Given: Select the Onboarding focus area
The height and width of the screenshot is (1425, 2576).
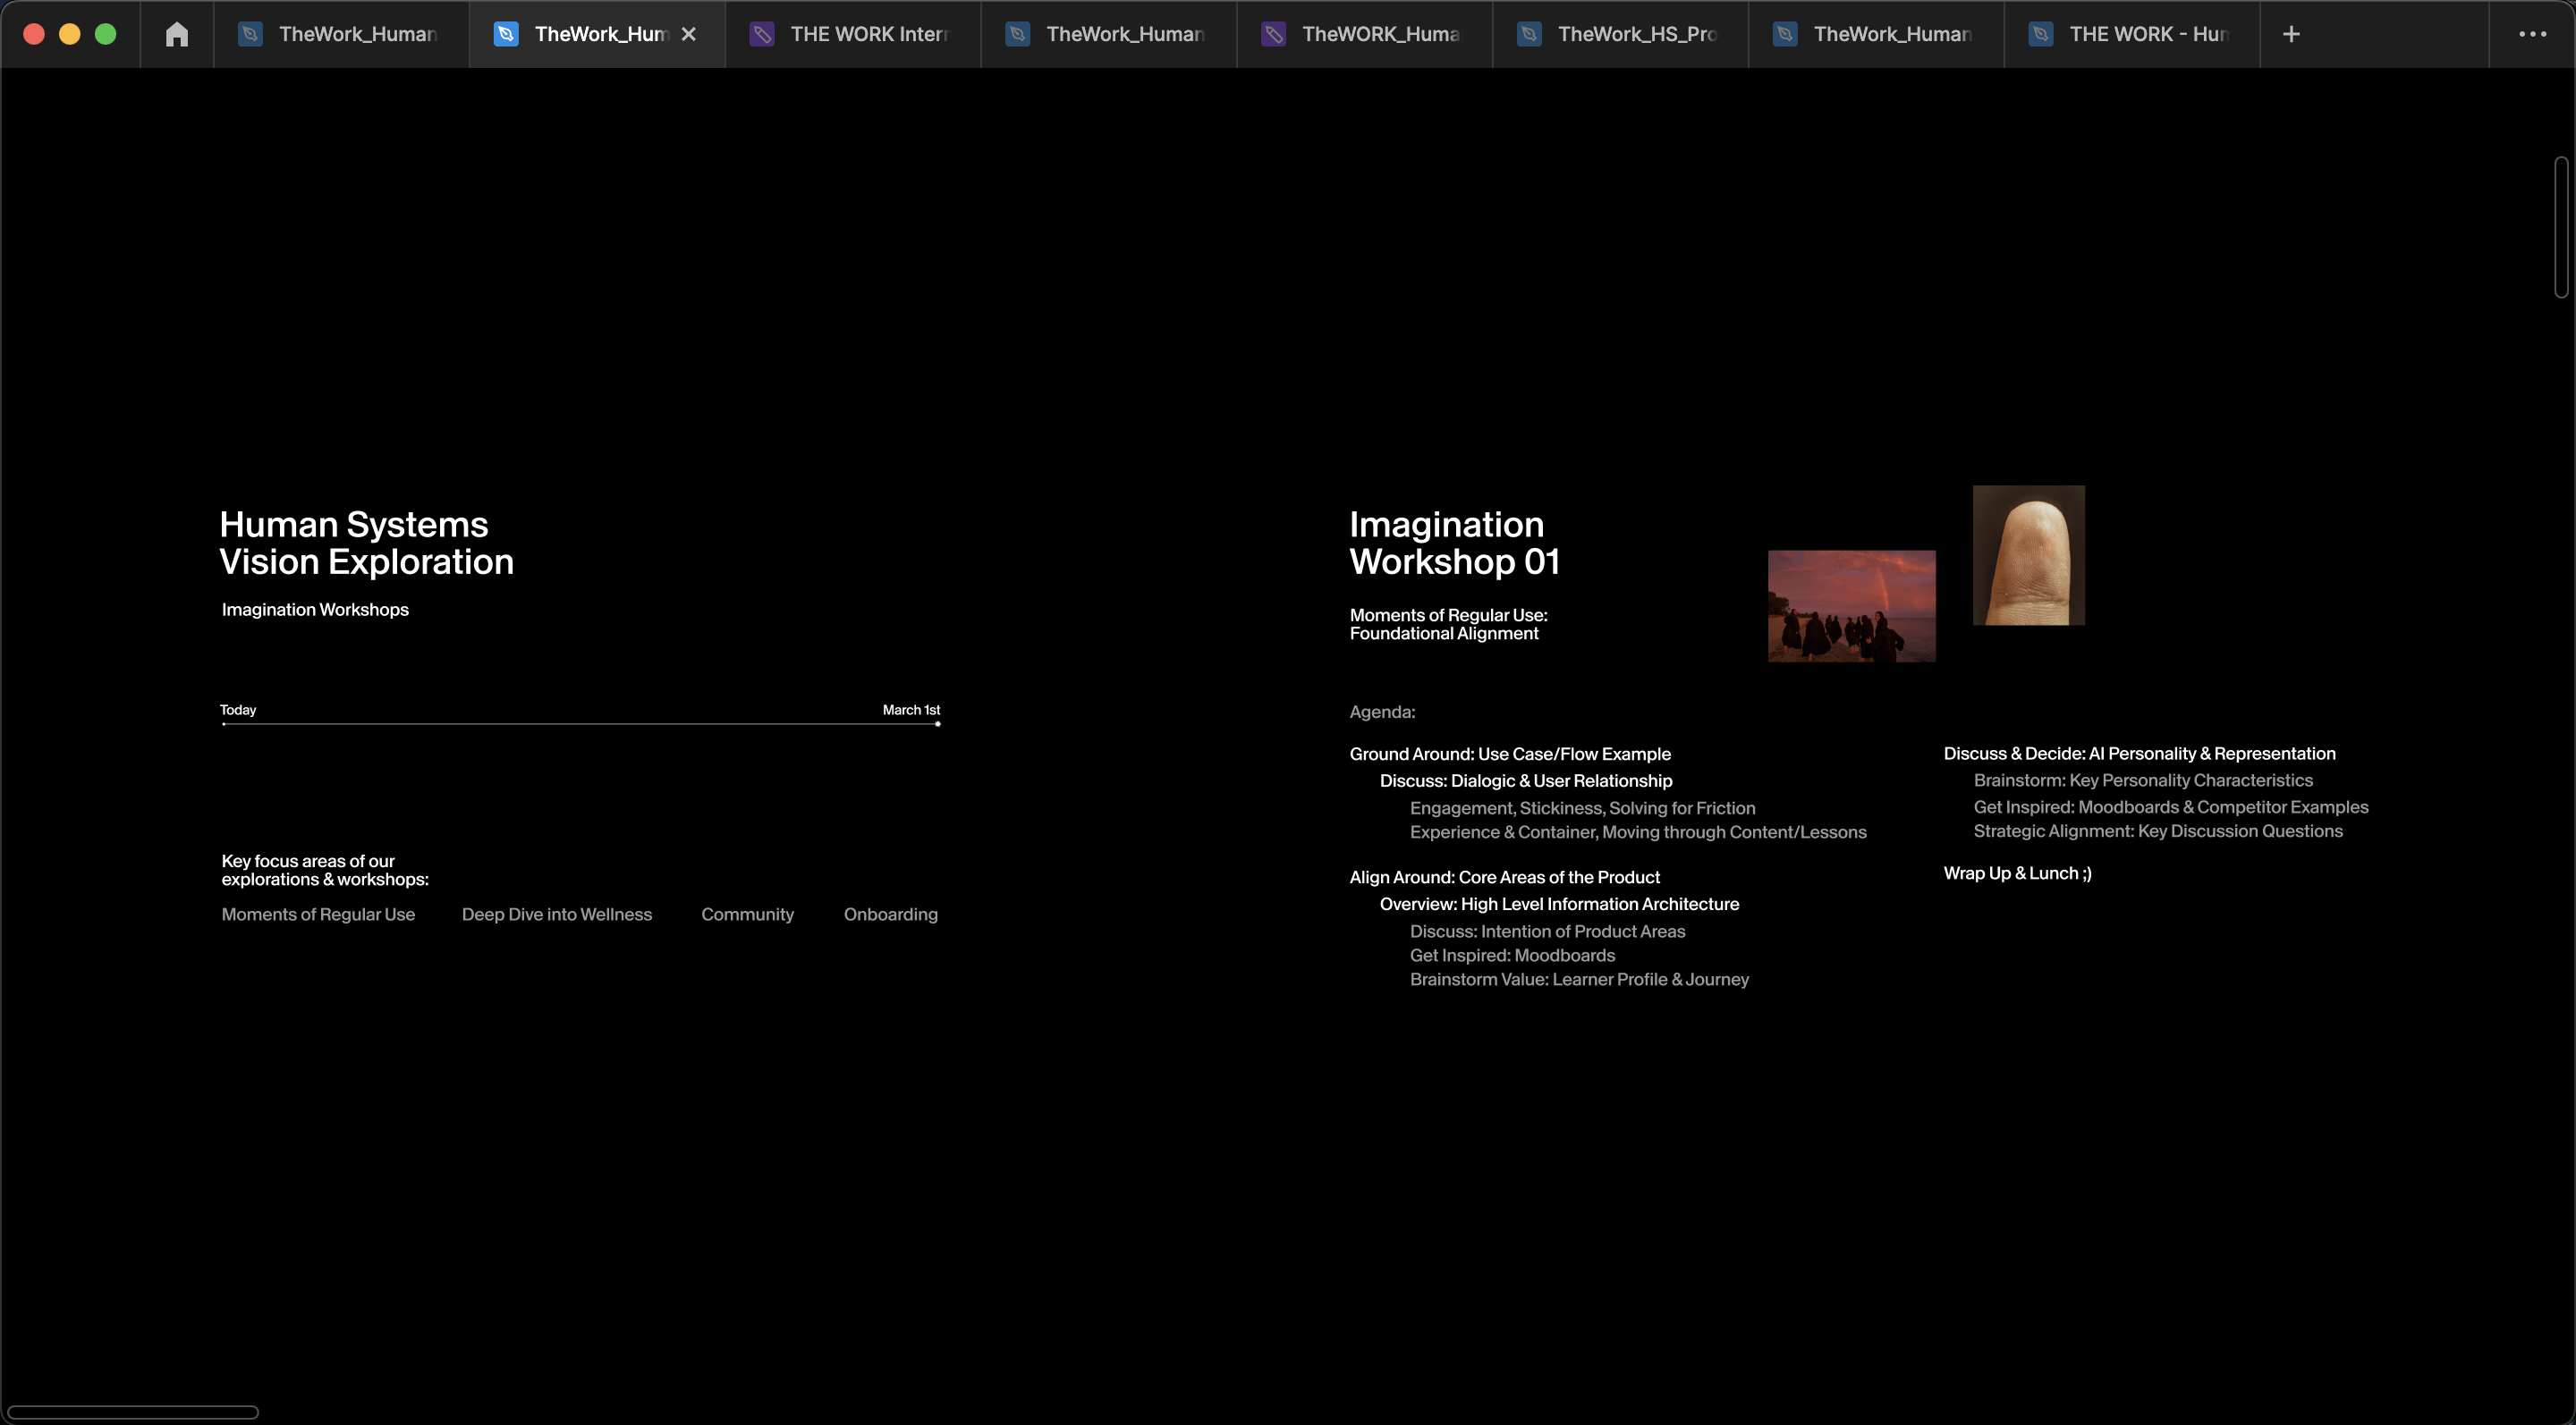Looking at the screenshot, I should point(890,914).
